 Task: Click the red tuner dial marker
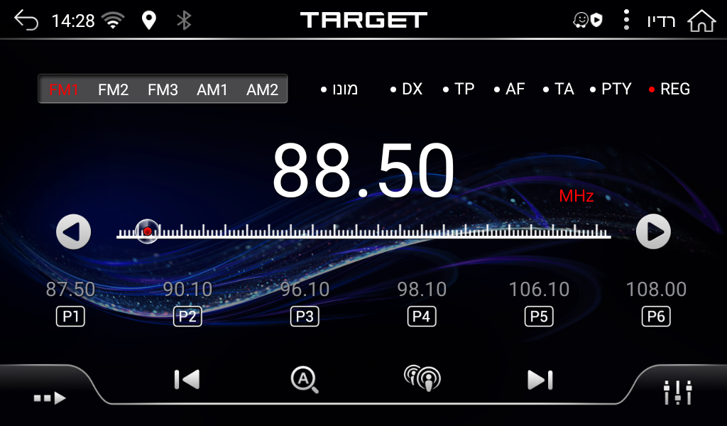click(148, 231)
